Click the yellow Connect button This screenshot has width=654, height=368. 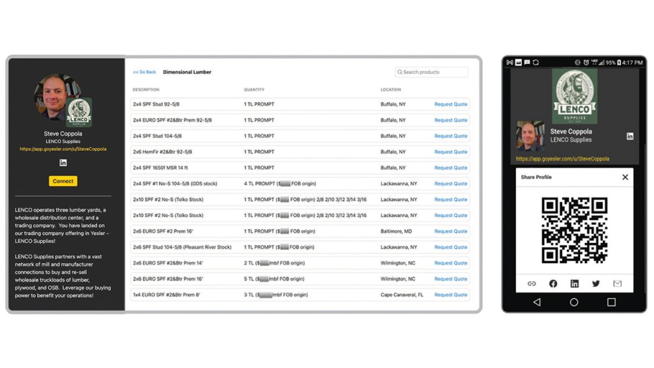click(63, 181)
